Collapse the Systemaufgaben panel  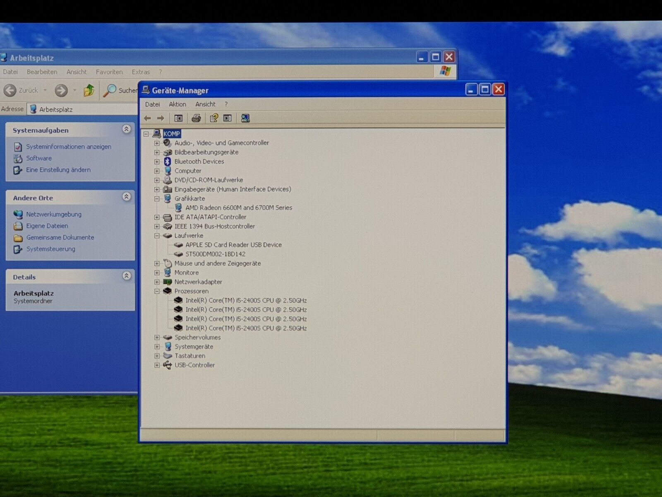click(x=127, y=129)
